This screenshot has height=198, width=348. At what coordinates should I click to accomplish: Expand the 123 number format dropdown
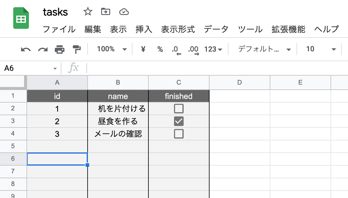(x=213, y=49)
